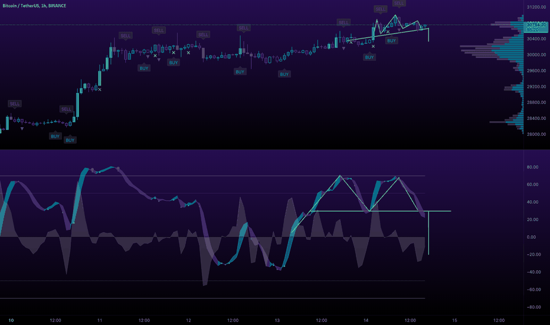This screenshot has width=550, height=325.
Task: Click the 30400.00 price axis label
Action: coord(536,38)
